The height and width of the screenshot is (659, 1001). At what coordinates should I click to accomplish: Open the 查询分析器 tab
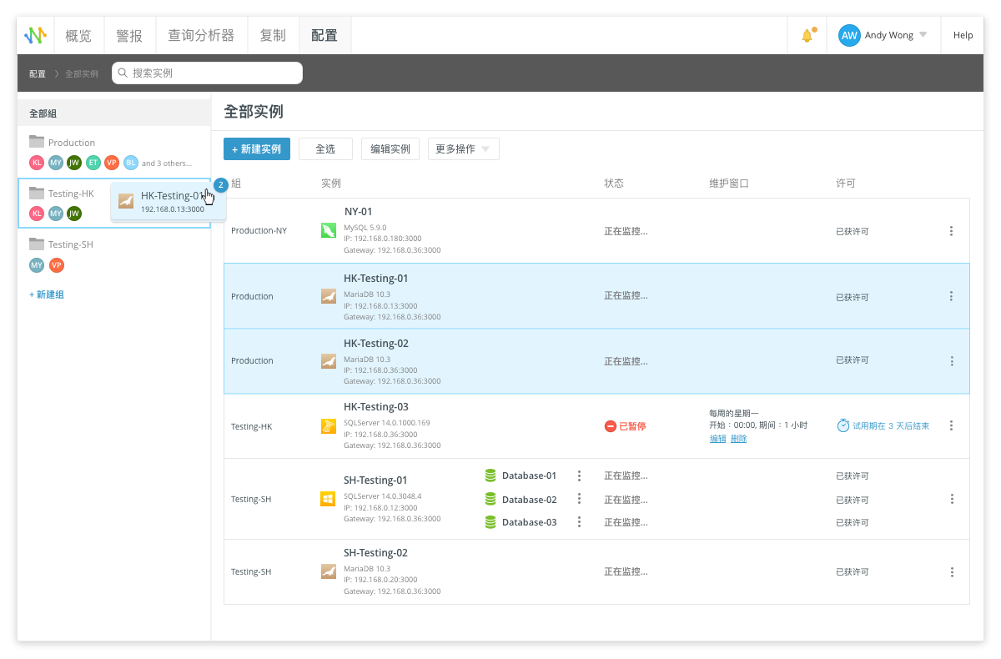(x=201, y=35)
